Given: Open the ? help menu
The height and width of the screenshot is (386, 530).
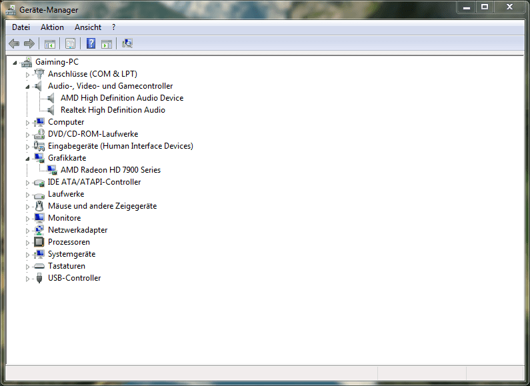Looking at the screenshot, I should point(113,27).
